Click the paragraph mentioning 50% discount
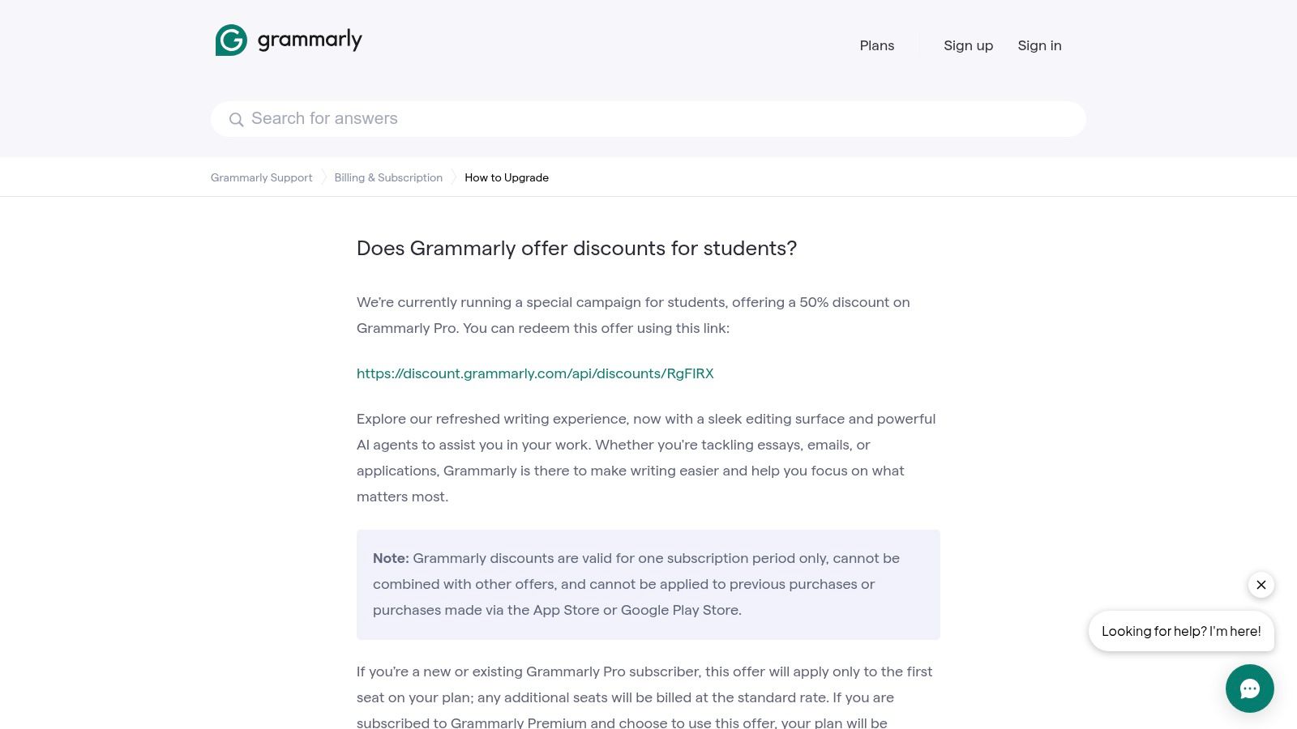This screenshot has width=1297, height=729. click(x=633, y=315)
